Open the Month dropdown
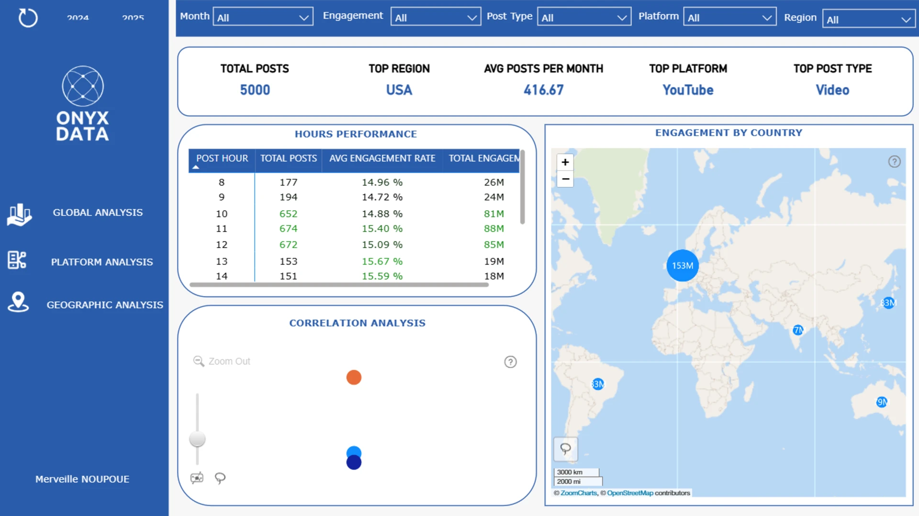Image resolution: width=919 pixels, height=516 pixels. 263,18
